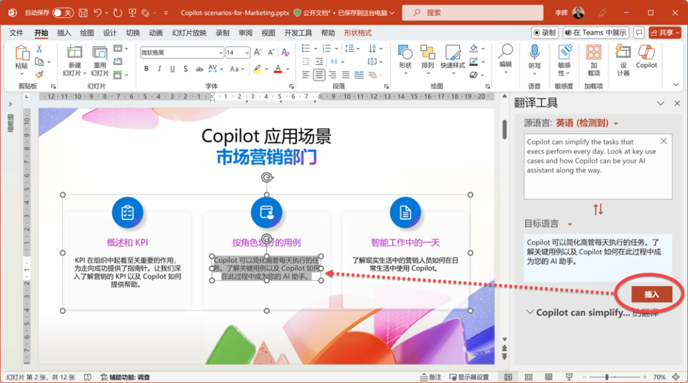
Task: Switch to the 设计 Design tab
Action: click(x=110, y=33)
